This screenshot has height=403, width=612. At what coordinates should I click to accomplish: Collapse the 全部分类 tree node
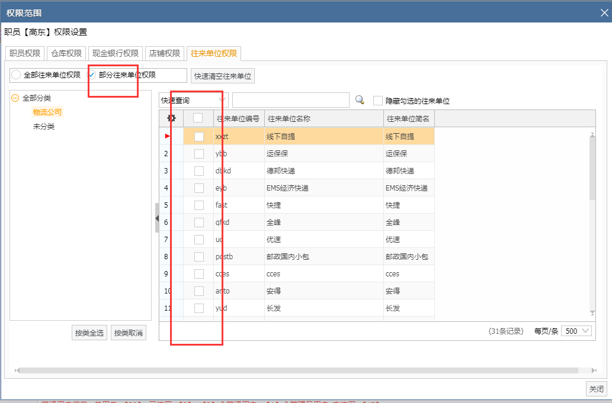tap(15, 98)
